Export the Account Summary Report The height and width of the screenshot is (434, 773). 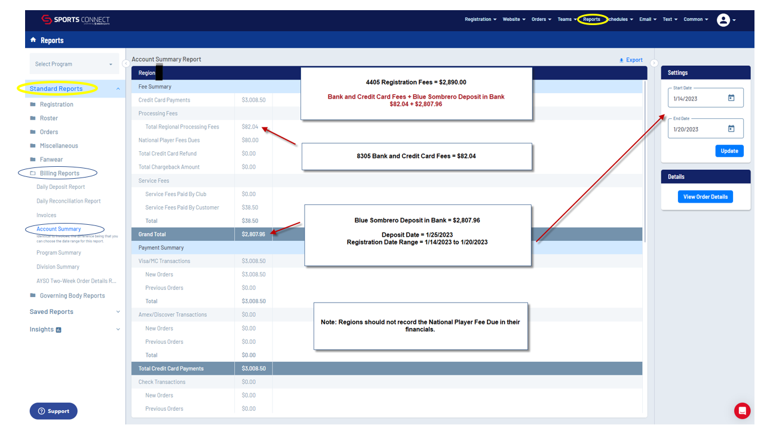tap(631, 60)
